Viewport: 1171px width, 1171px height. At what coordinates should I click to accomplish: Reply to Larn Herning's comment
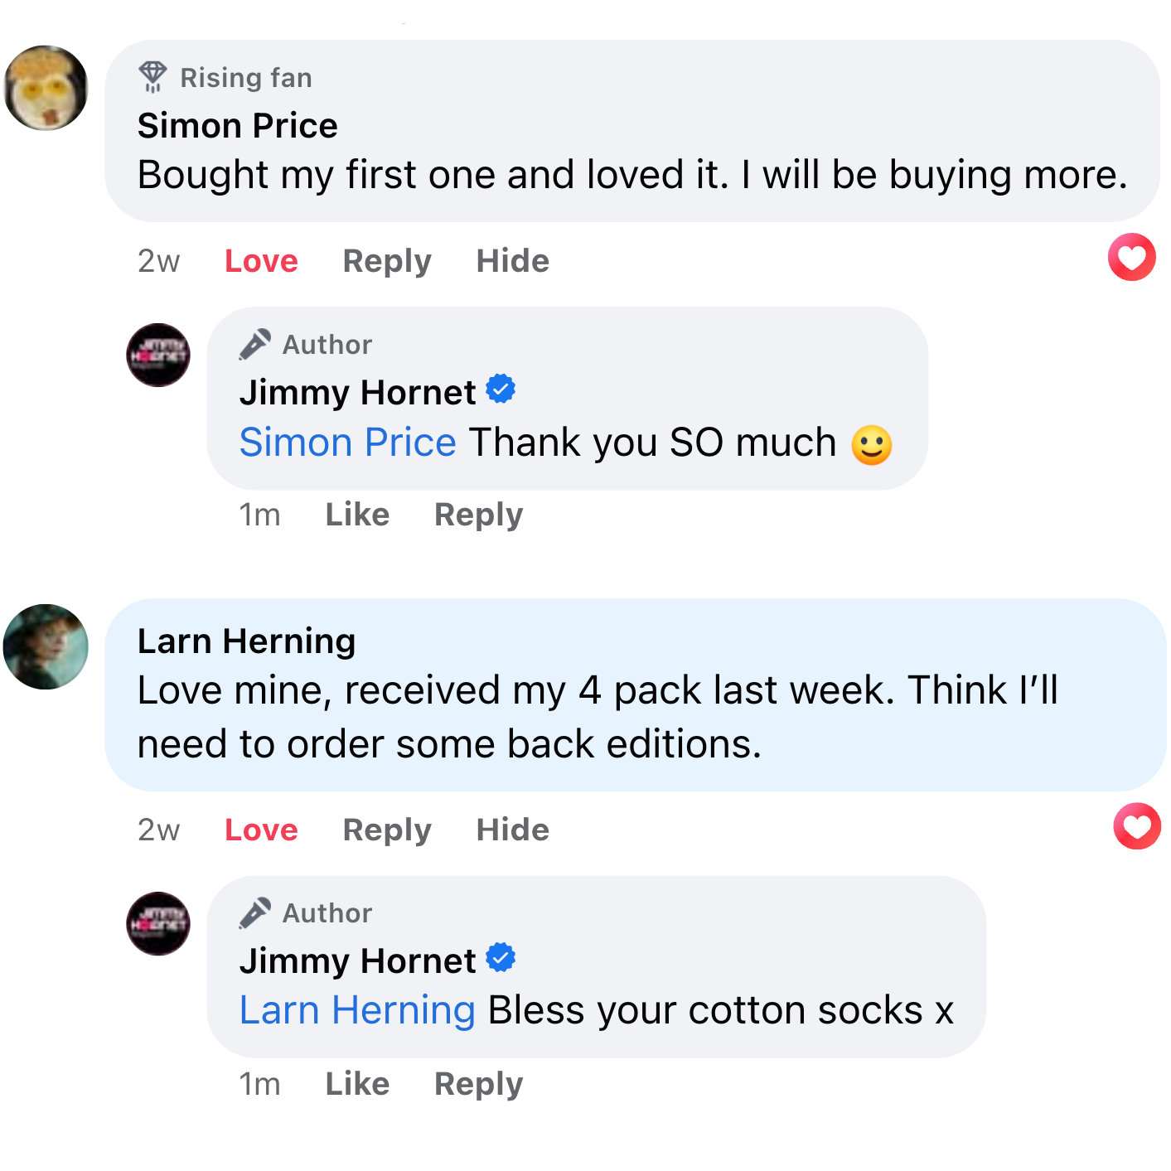(387, 830)
